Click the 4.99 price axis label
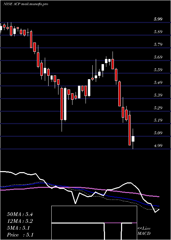Viewport: 171px width, 240px height. [158, 146]
